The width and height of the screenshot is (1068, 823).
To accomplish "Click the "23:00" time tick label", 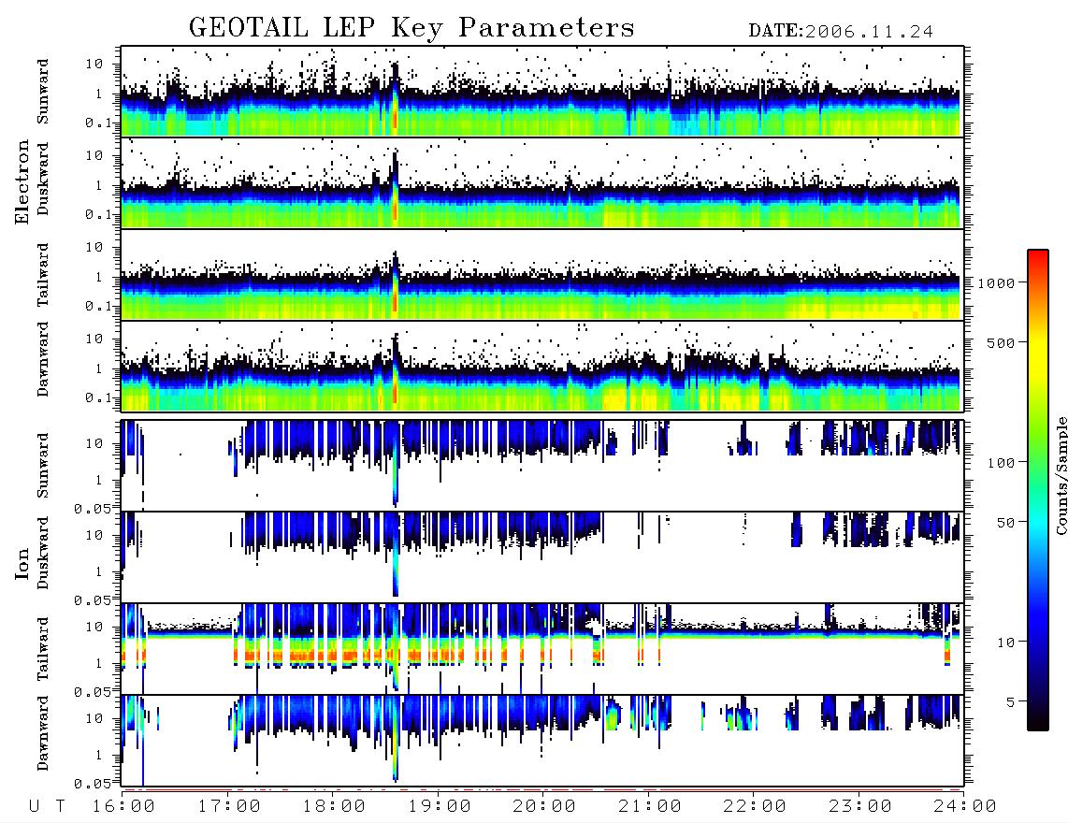I will (x=860, y=806).
